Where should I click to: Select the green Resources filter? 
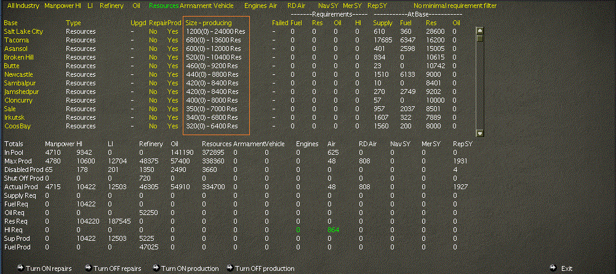164,6
